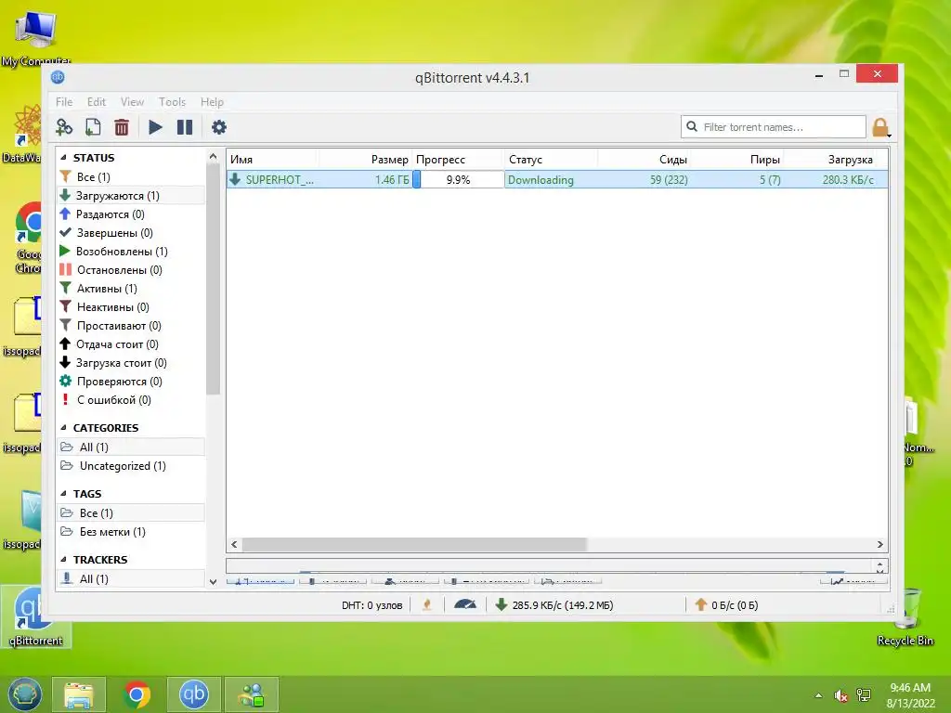Sort by the Сиды column header
This screenshot has width=951, height=713.
(x=645, y=160)
